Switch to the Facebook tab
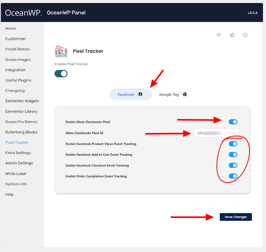 click(x=130, y=94)
